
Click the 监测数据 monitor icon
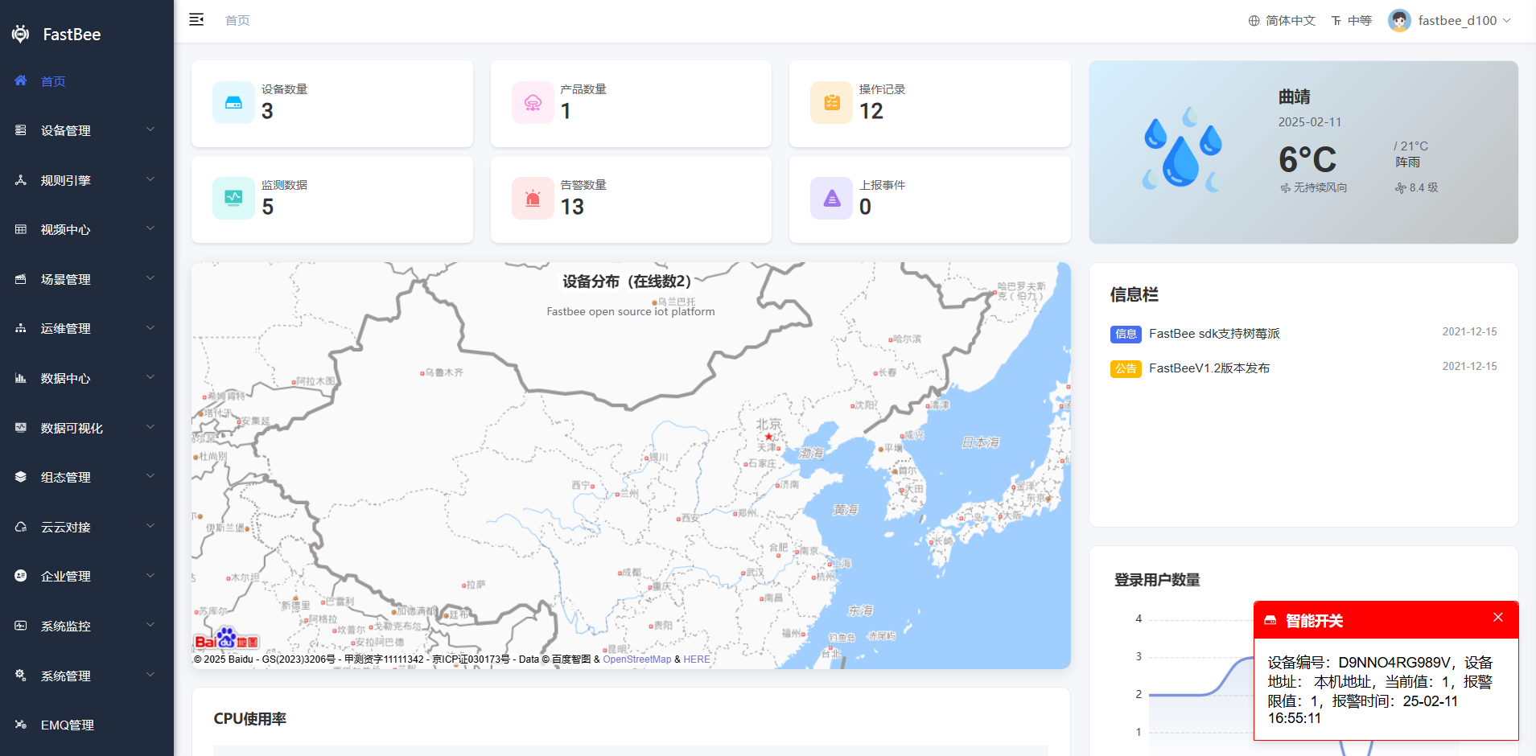(233, 199)
